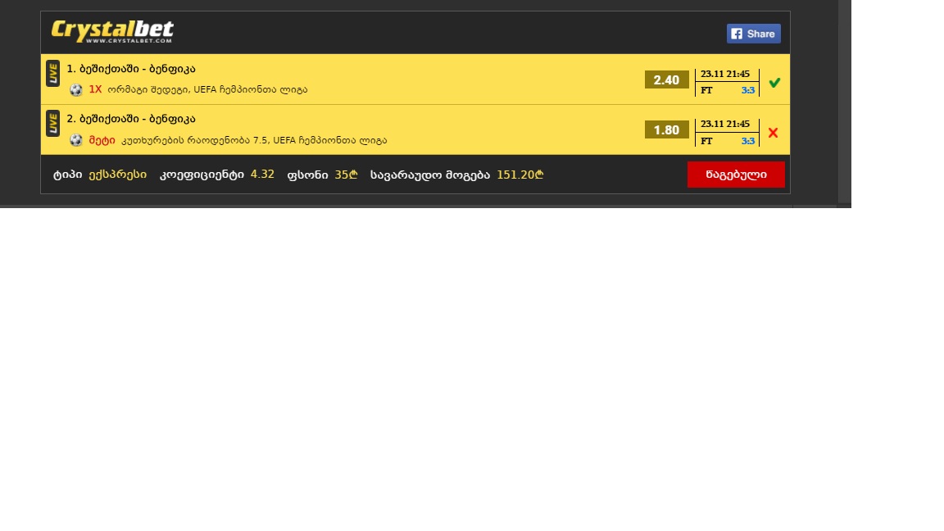Click the LIVE badge on bet 1
The image size is (944, 531).
point(53,74)
